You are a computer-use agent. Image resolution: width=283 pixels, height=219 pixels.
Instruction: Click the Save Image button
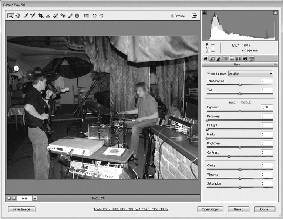point(21,209)
